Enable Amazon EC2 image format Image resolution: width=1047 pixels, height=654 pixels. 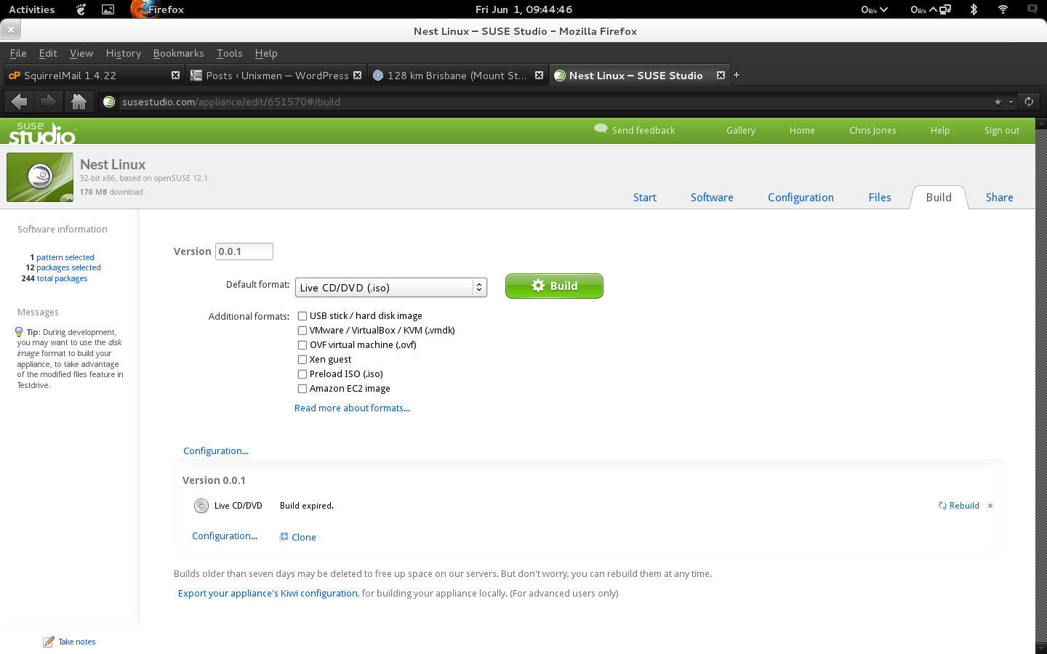point(302,389)
